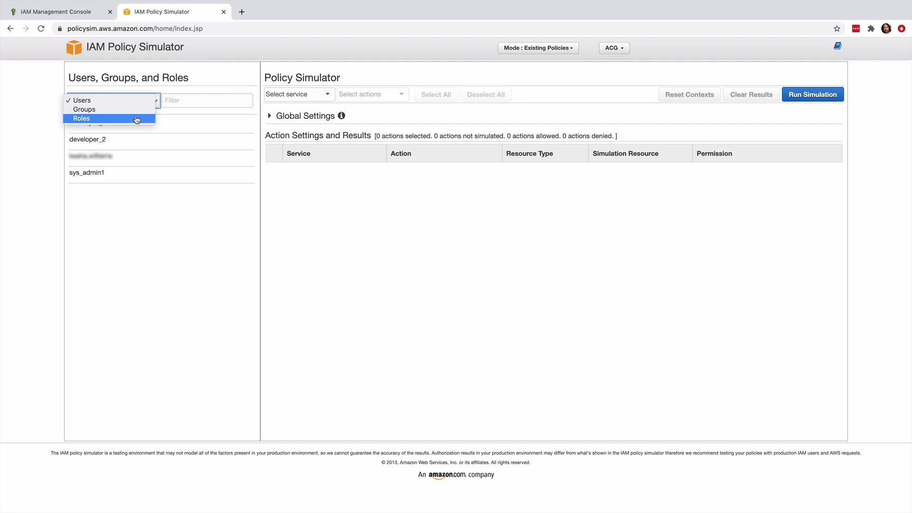Expand the Global Settings section

click(269, 115)
